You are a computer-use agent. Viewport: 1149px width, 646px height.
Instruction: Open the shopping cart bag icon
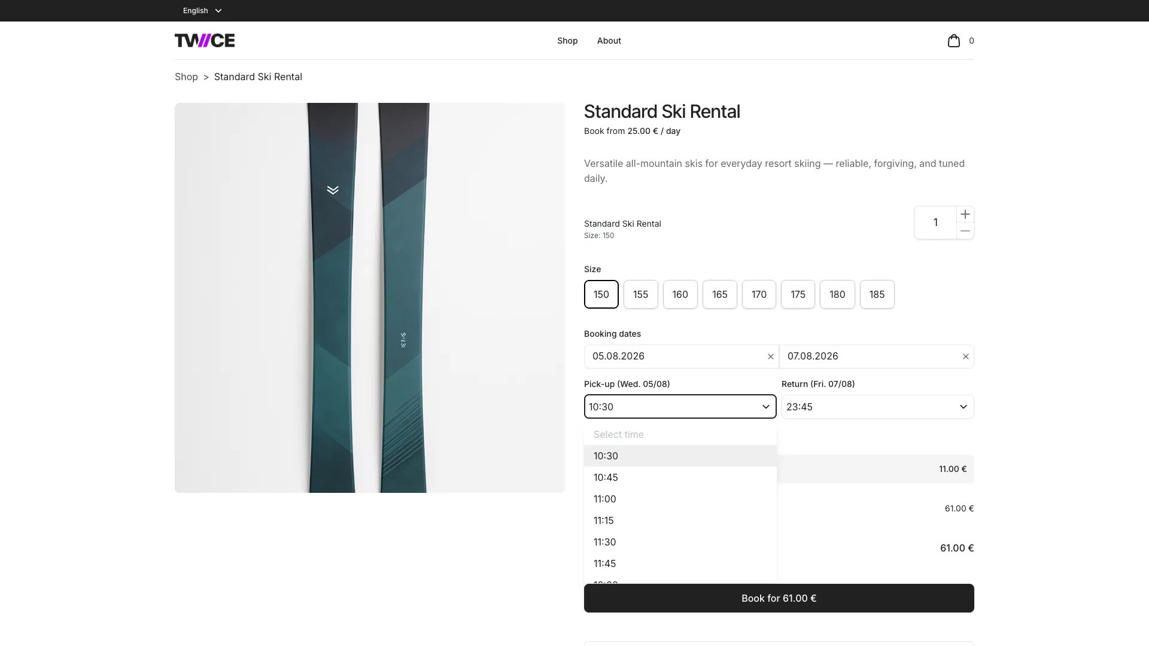[953, 41]
